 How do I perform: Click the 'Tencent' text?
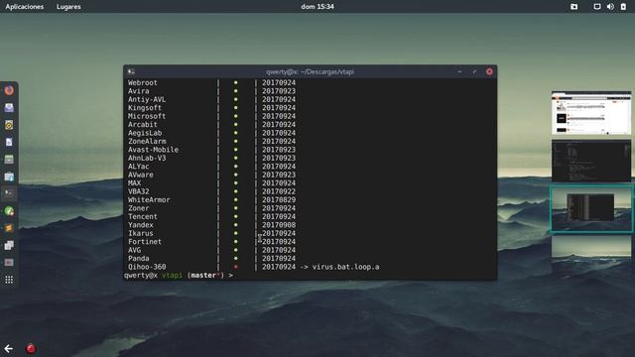pyautogui.click(x=143, y=216)
